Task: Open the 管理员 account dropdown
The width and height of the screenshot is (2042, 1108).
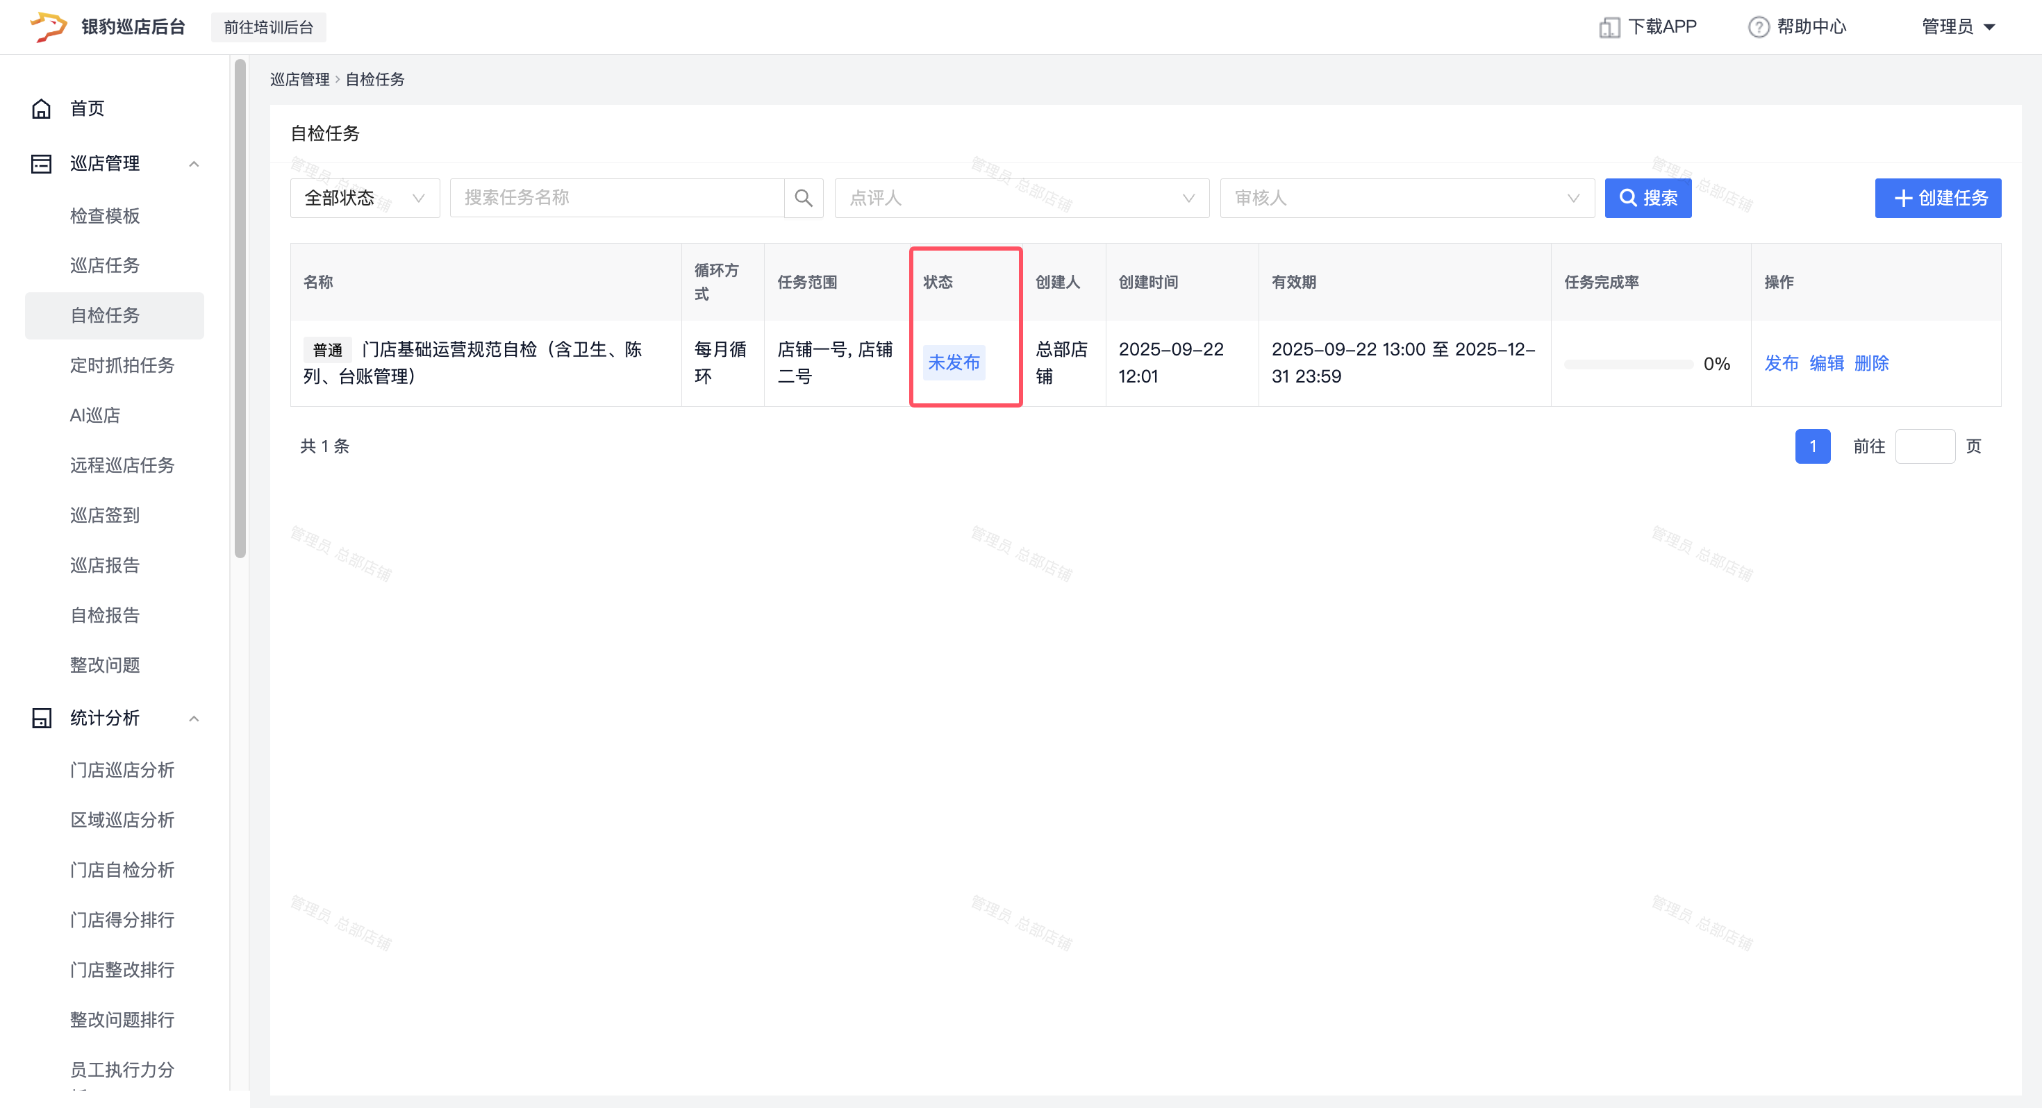Action: coord(1957,27)
